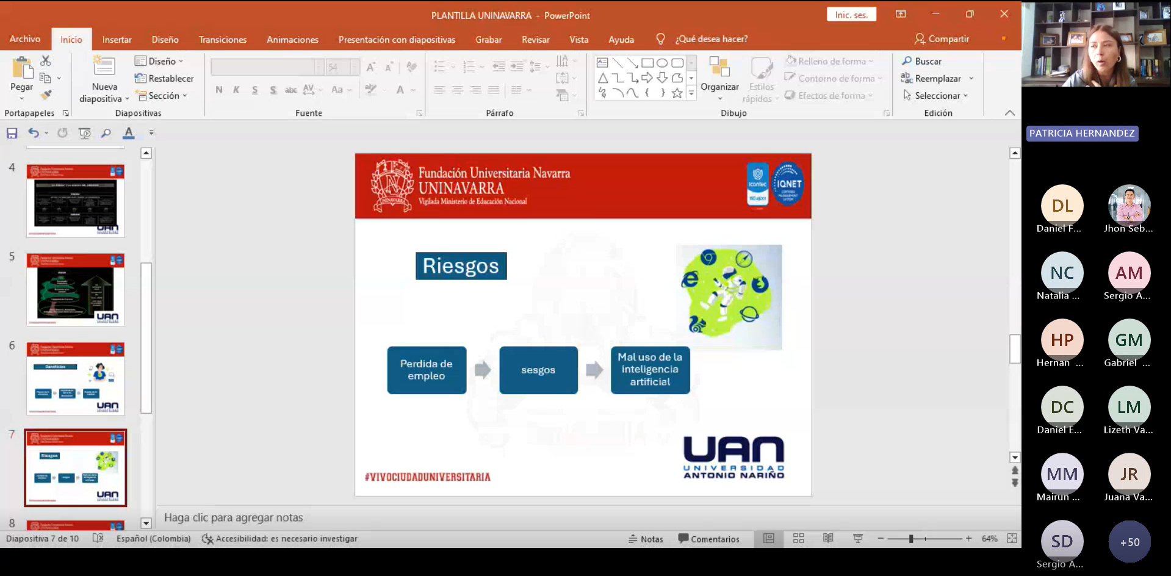Open reading view icon in status bar
This screenshot has height=576, width=1171.
tap(827, 538)
